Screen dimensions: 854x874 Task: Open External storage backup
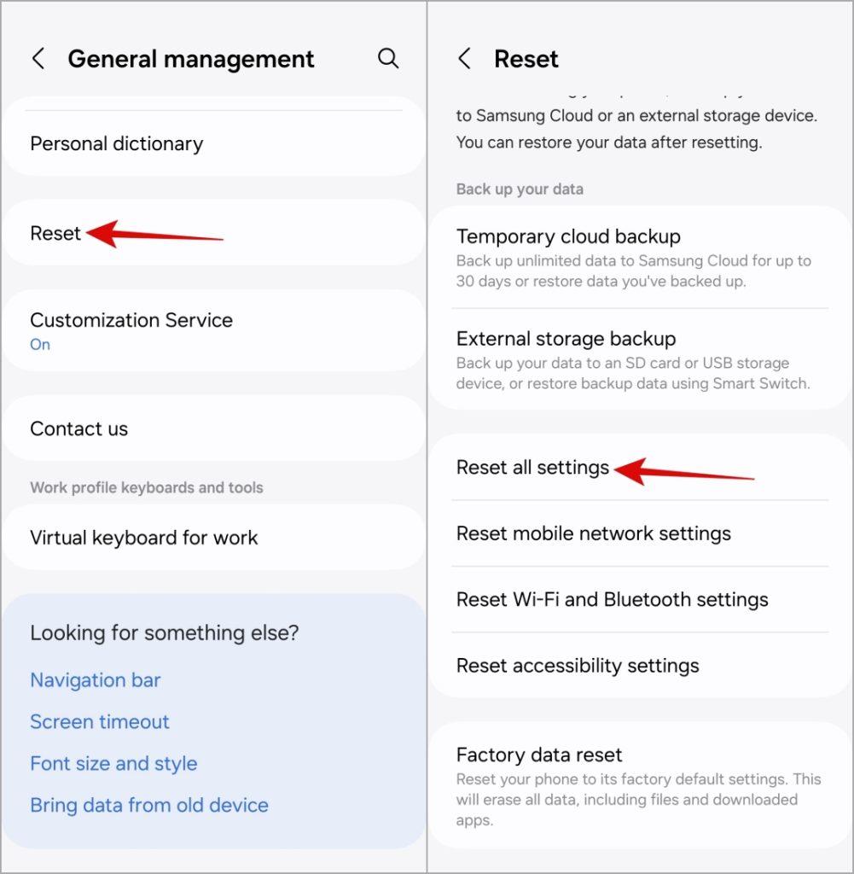(640, 359)
